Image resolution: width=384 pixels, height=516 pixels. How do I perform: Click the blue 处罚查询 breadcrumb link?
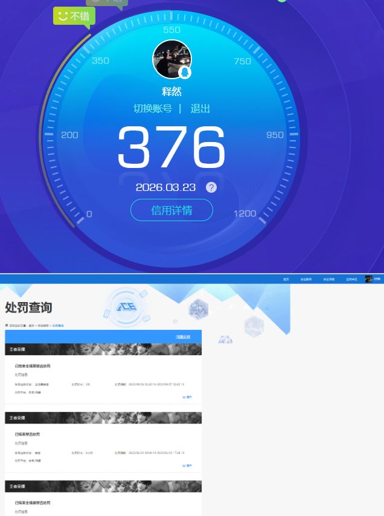pos(58,326)
